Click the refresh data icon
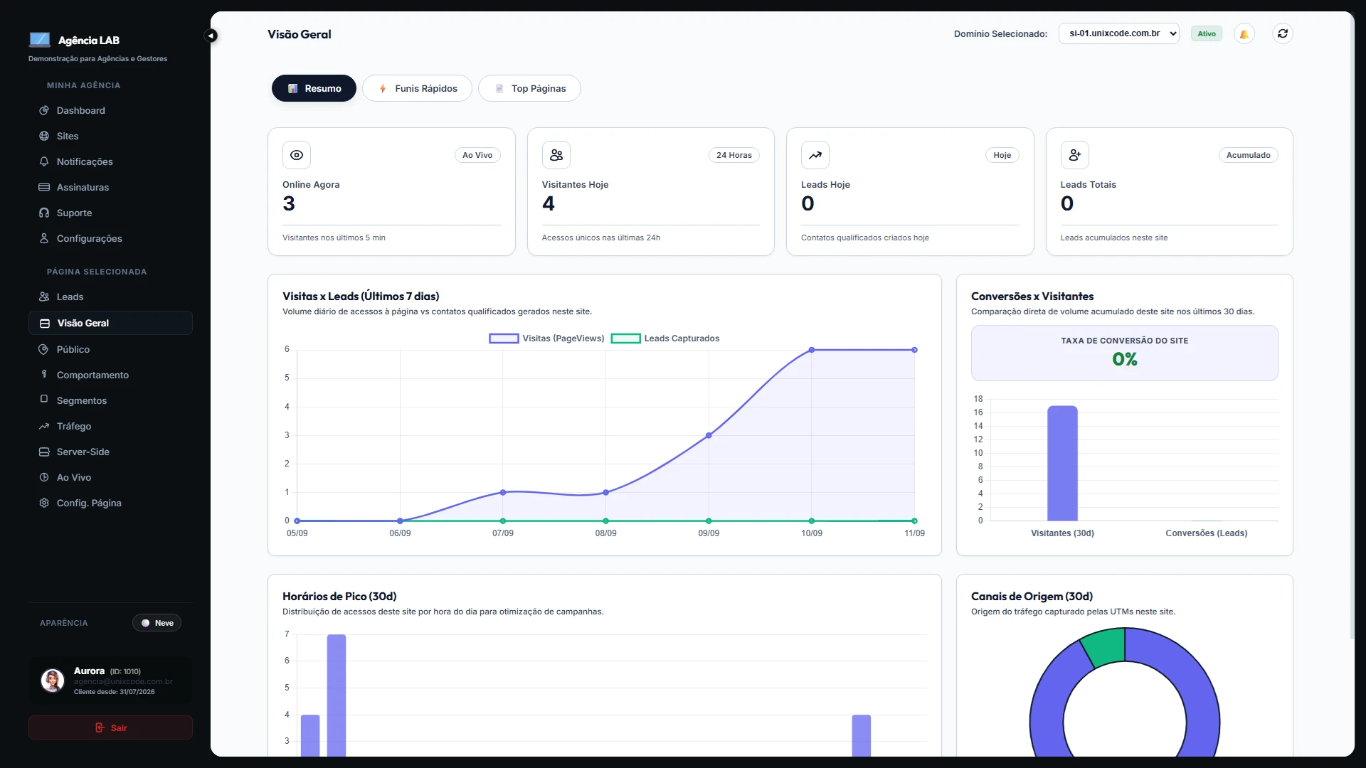The height and width of the screenshot is (768, 1366). point(1283,33)
